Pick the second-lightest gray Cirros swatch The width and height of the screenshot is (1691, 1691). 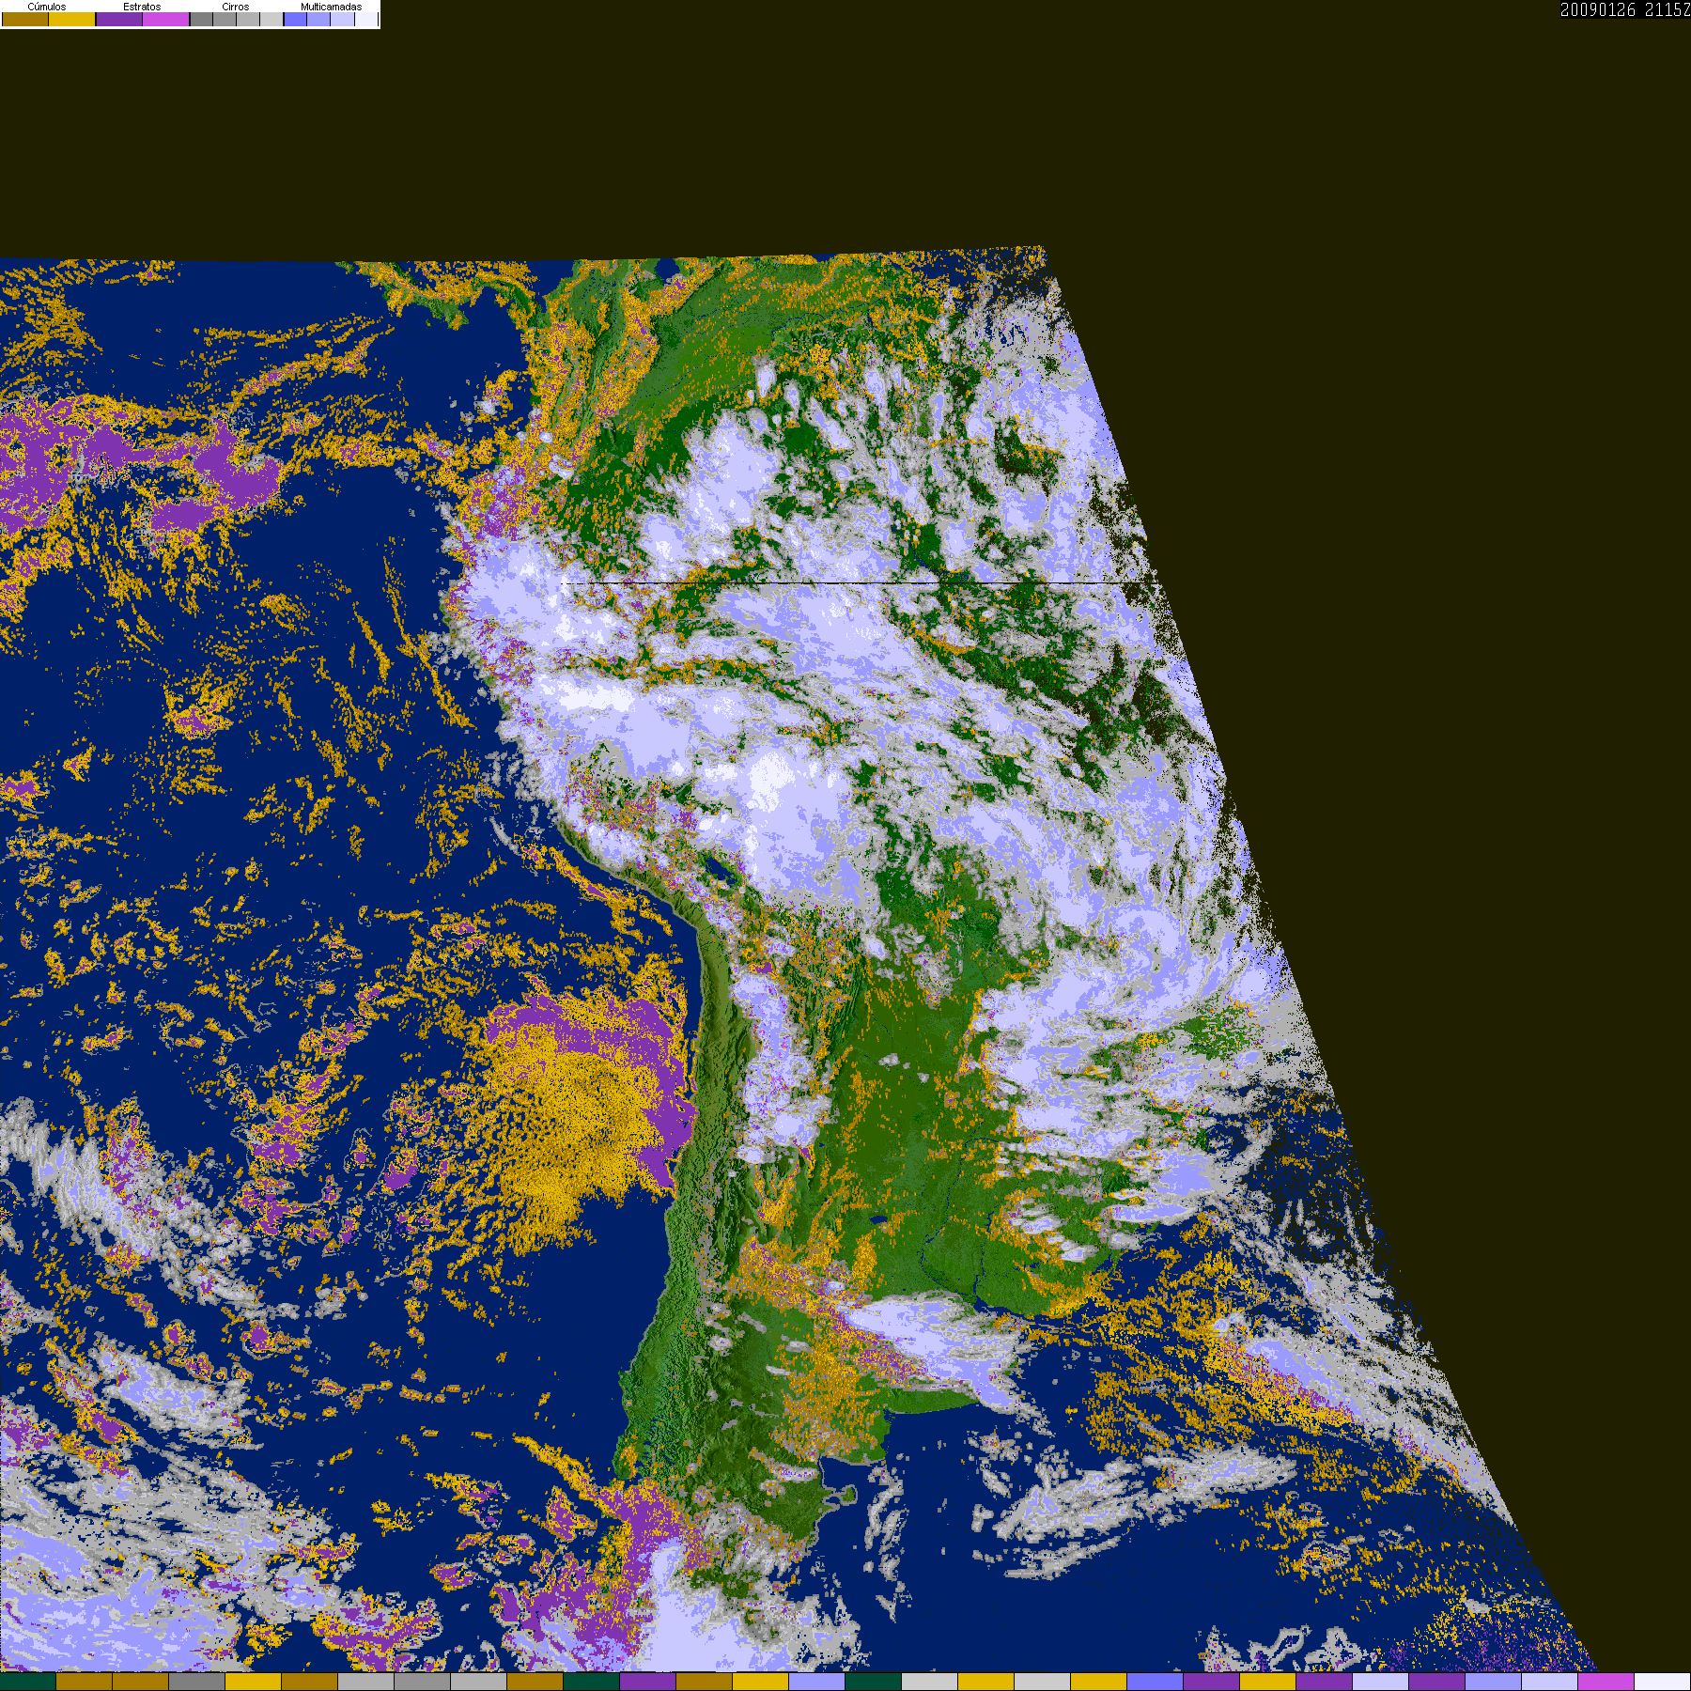tap(248, 19)
